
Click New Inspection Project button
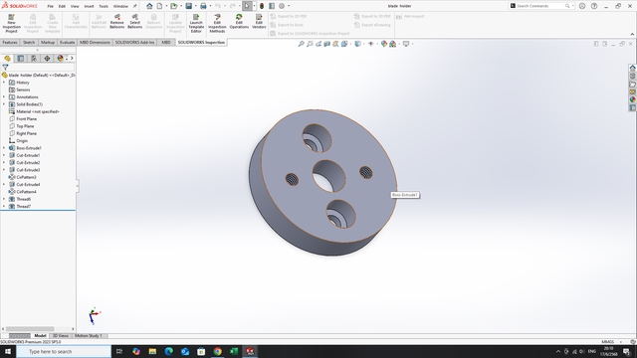(x=11, y=23)
